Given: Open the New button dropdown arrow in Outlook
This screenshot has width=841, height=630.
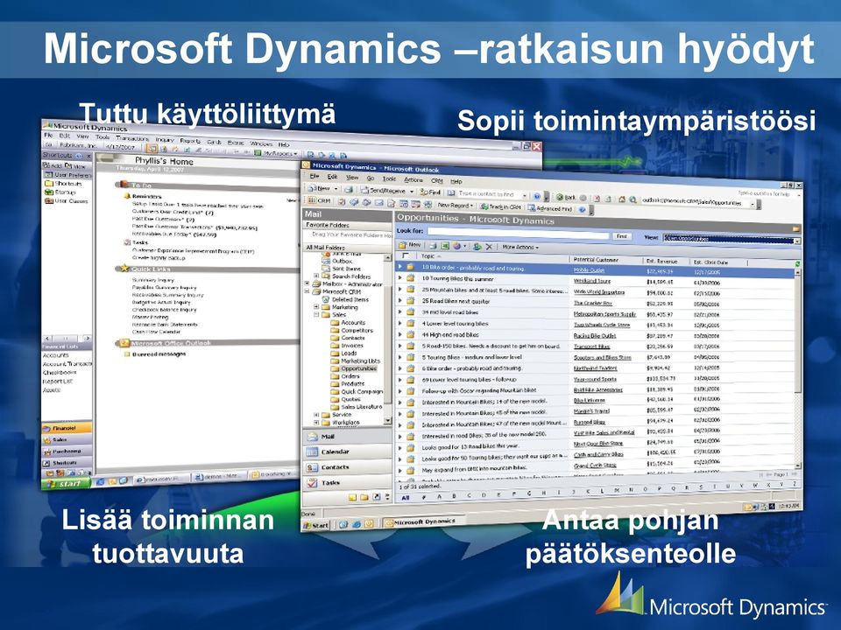Looking at the screenshot, I should [336, 189].
